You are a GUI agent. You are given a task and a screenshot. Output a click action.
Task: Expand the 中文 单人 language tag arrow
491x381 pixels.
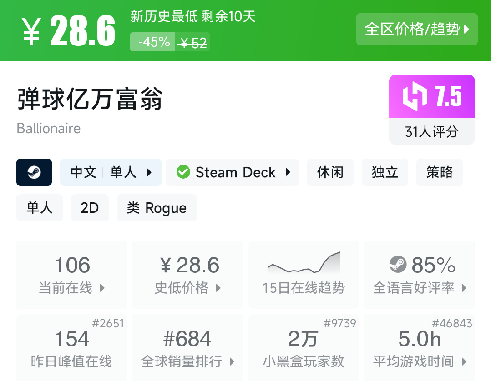point(149,172)
